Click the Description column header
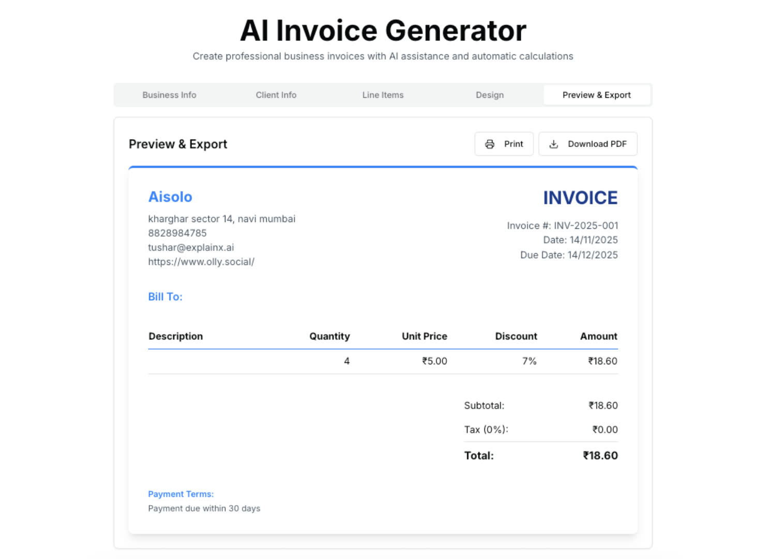This screenshot has height=559, width=757. [x=176, y=336]
